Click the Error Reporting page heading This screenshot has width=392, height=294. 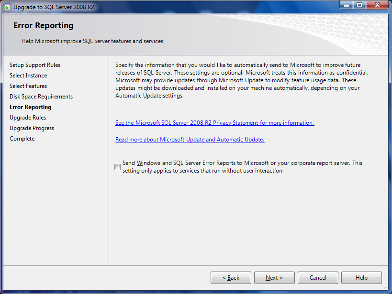point(44,25)
